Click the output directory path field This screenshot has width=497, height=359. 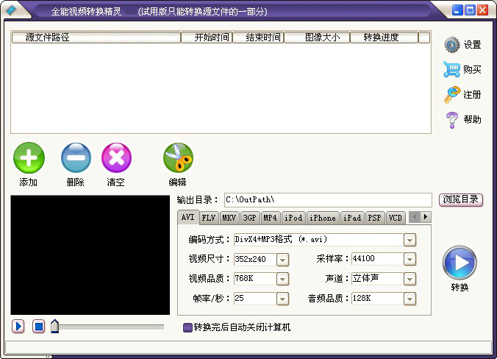(328, 200)
